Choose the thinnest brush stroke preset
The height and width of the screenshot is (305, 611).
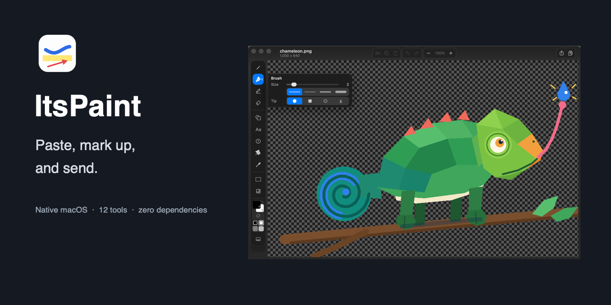point(295,91)
